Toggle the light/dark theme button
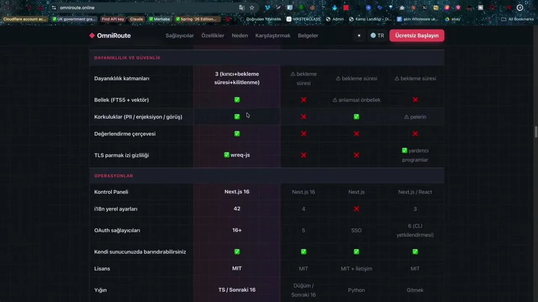Viewport: 538px width, 302px height. tap(359, 36)
